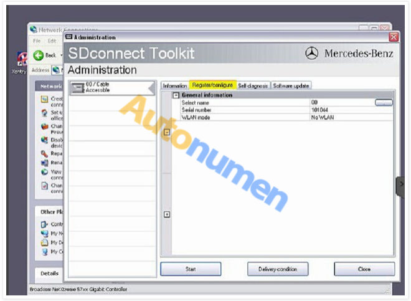Screen dimensions: 411x301
Task: Click the Create connection task icon
Action: [45, 99]
